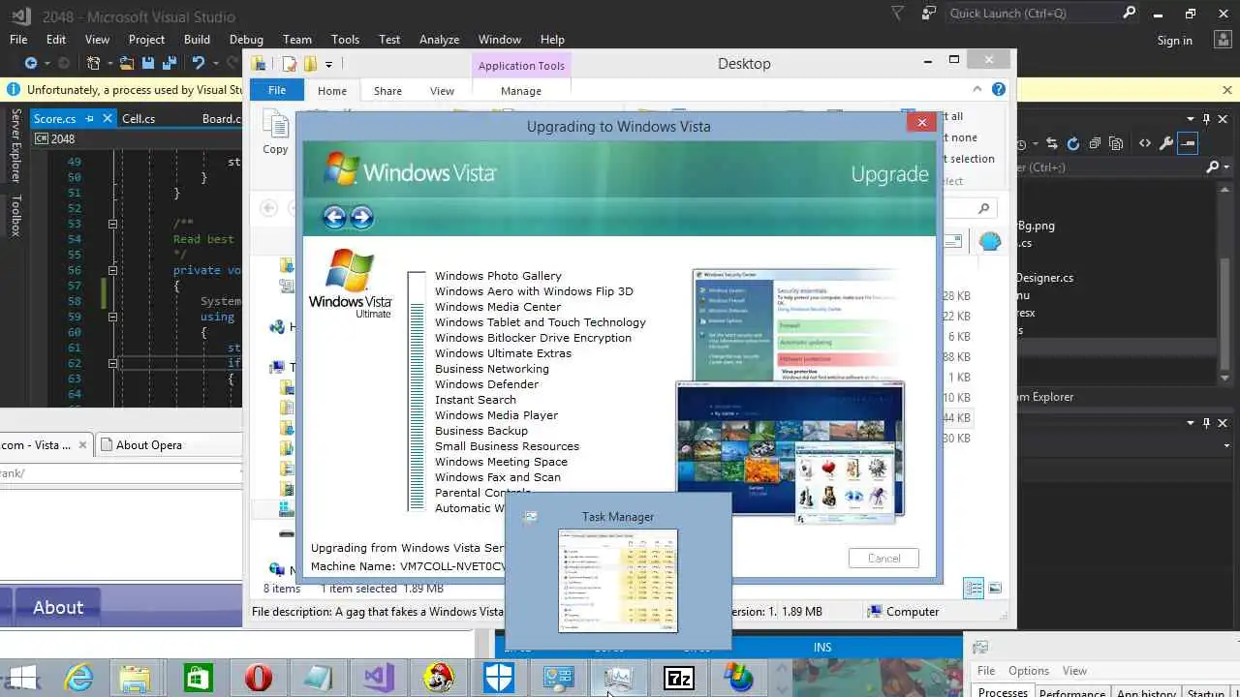This screenshot has height=697, width=1240.
Task: Collapse the code region at line 53
Action: click(x=112, y=224)
